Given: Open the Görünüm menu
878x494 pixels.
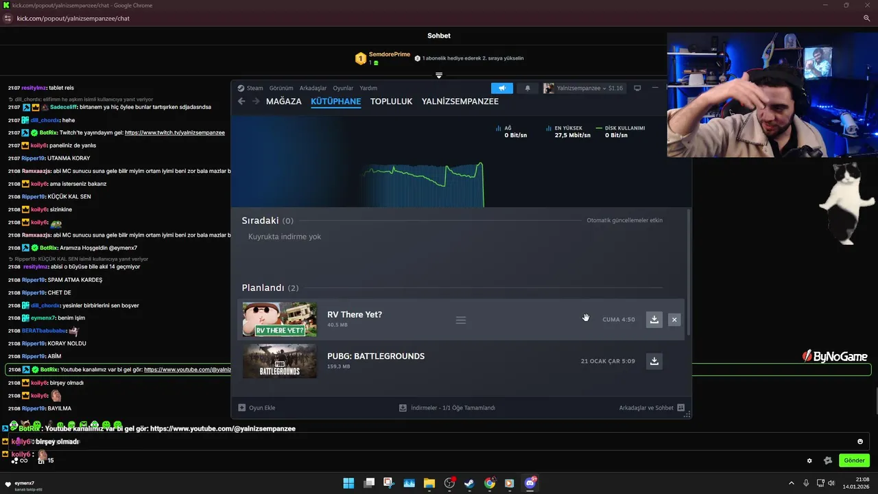Looking at the screenshot, I should pyautogui.click(x=281, y=88).
